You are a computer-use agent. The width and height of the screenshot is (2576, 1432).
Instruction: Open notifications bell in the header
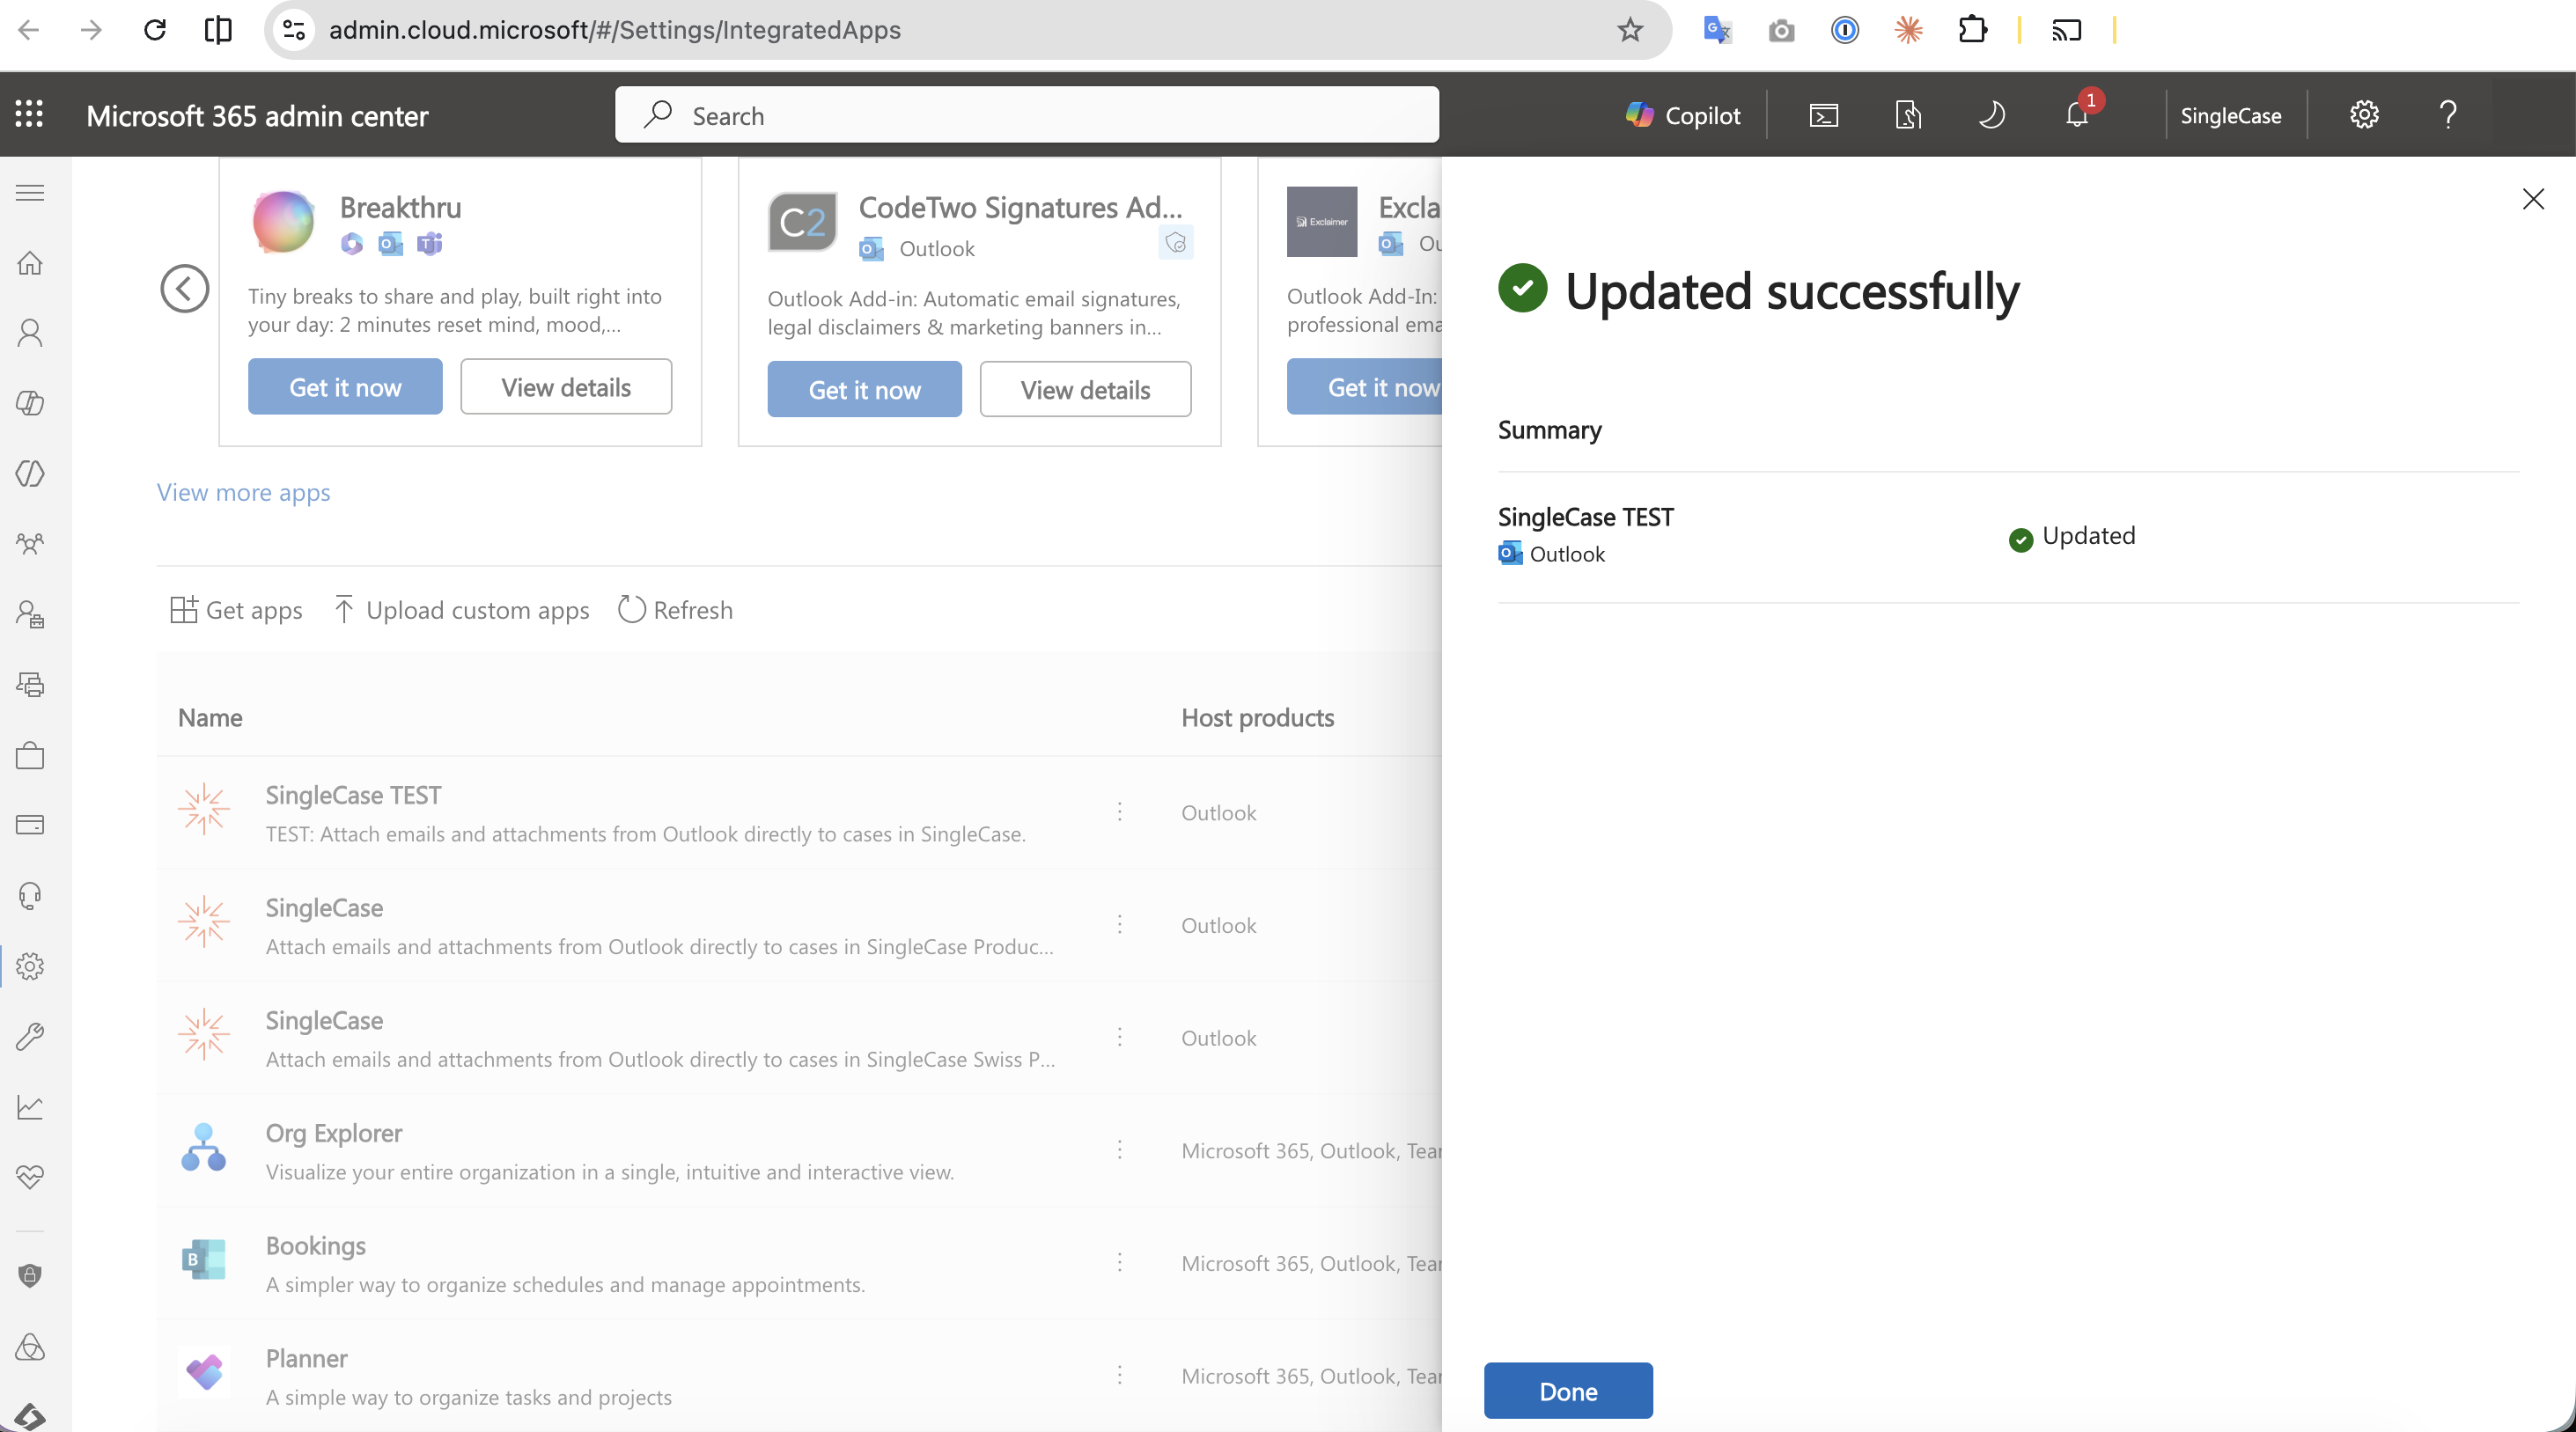pyautogui.click(x=2077, y=115)
